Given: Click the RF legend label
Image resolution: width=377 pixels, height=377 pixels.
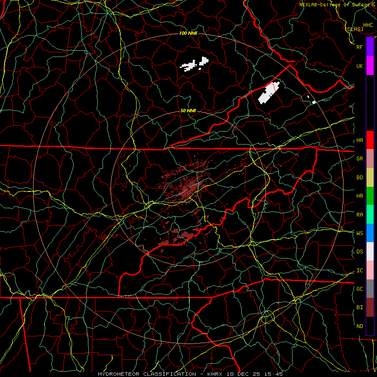Looking at the screenshot, I should [360, 47].
